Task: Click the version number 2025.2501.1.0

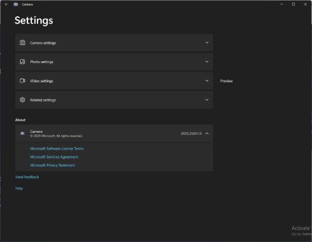Action: [191, 133]
